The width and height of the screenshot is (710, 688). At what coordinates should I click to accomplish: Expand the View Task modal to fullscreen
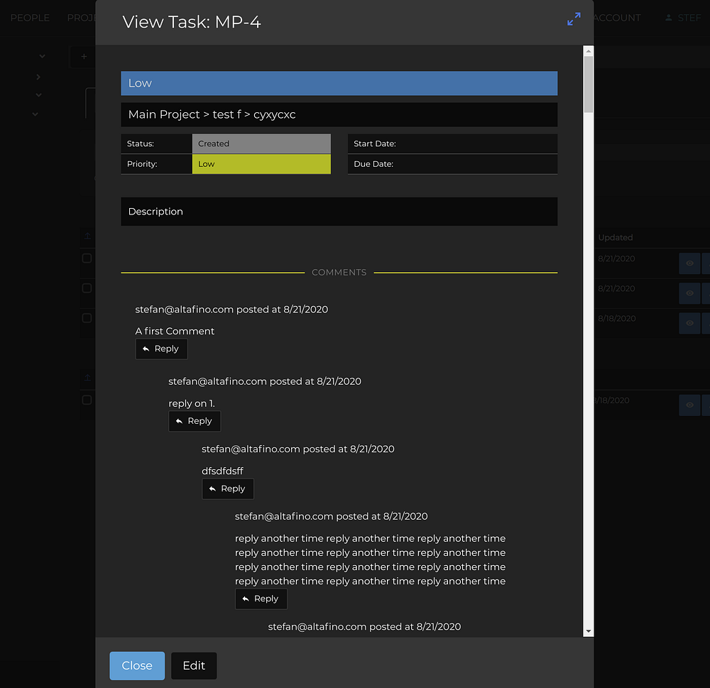coord(574,19)
